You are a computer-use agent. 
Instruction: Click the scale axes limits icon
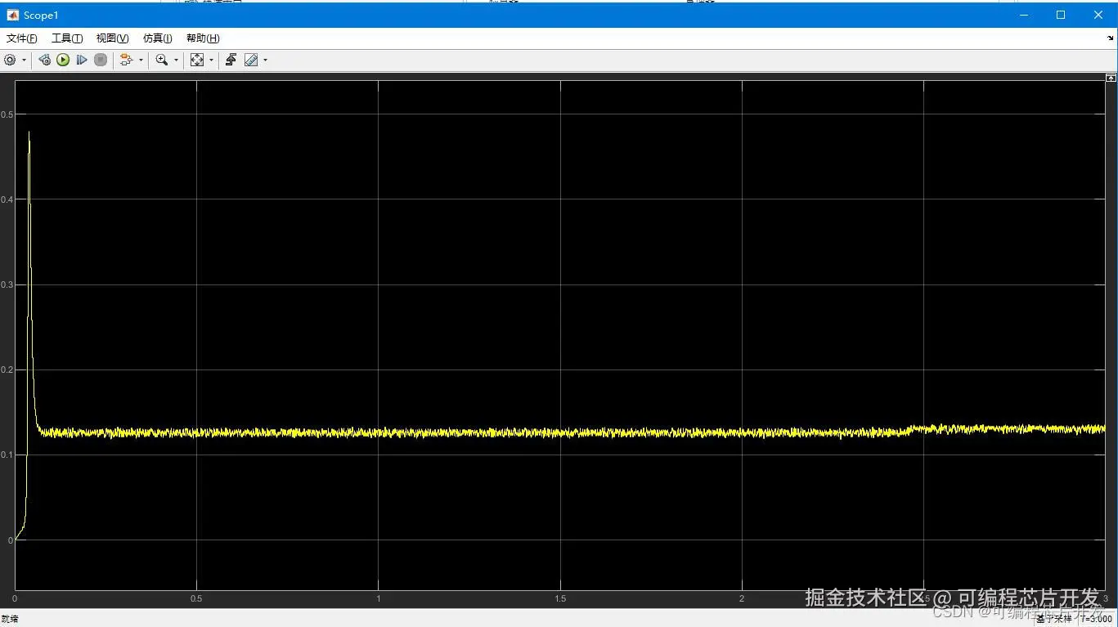pos(197,60)
